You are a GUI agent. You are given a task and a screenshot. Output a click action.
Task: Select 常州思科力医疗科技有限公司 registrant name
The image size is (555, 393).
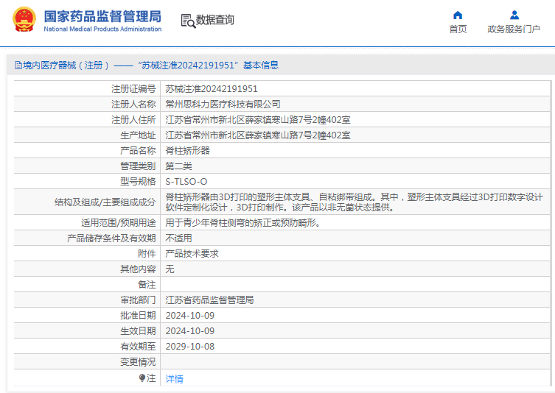pos(223,105)
